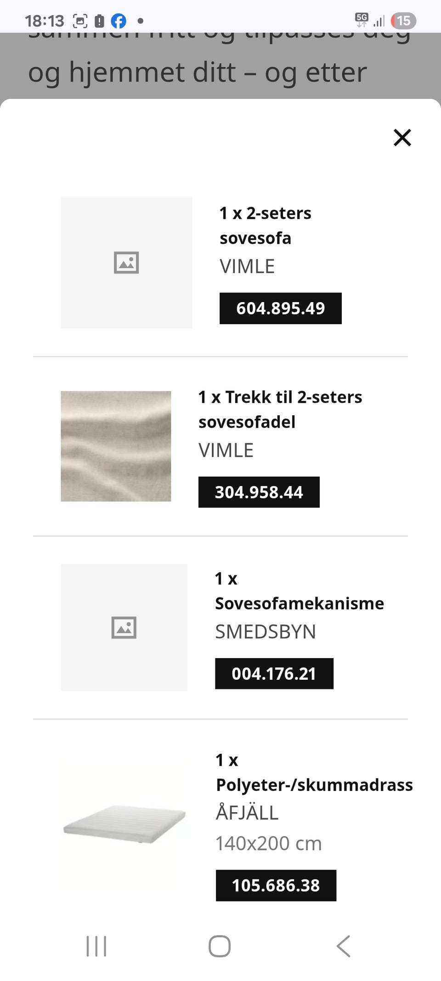Select article number 004.176.21

(x=274, y=674)
